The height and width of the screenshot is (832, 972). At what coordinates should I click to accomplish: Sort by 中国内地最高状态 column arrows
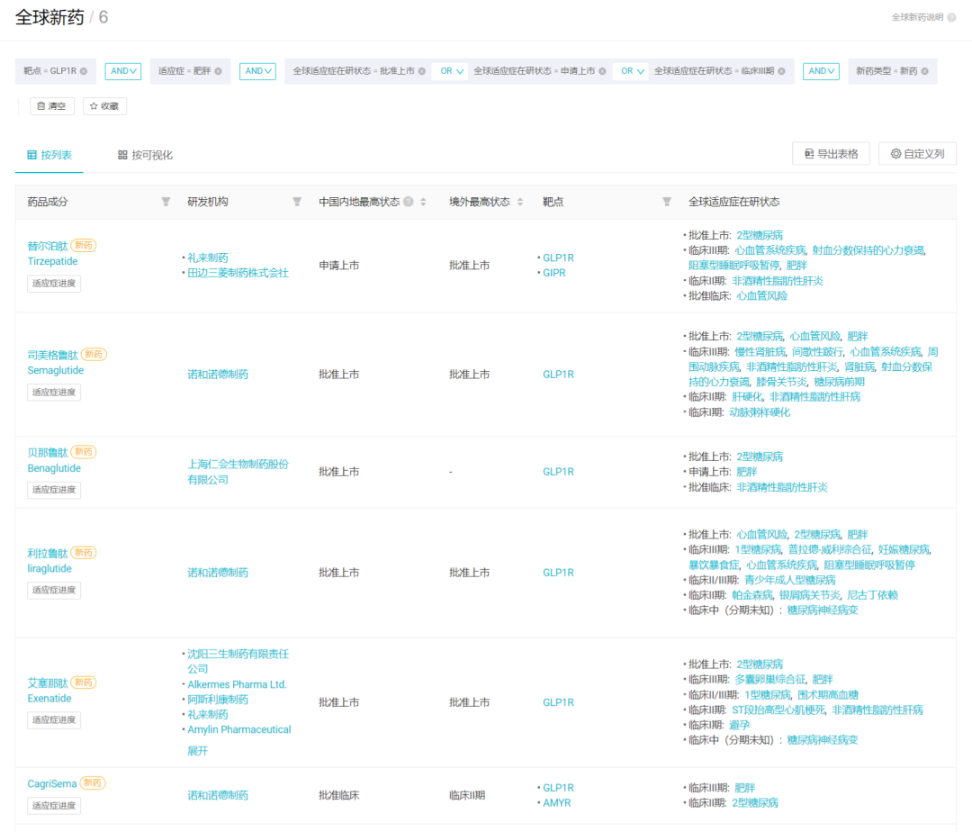point(423,202)
